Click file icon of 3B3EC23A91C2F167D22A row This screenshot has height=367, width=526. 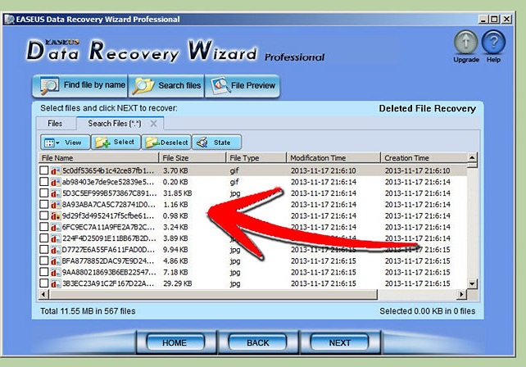pos(56,283)
